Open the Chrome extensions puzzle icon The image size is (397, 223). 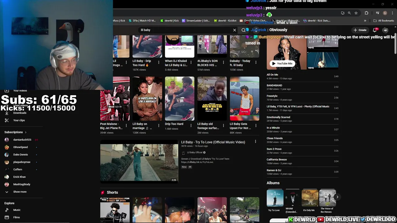[x=367, y=13]
